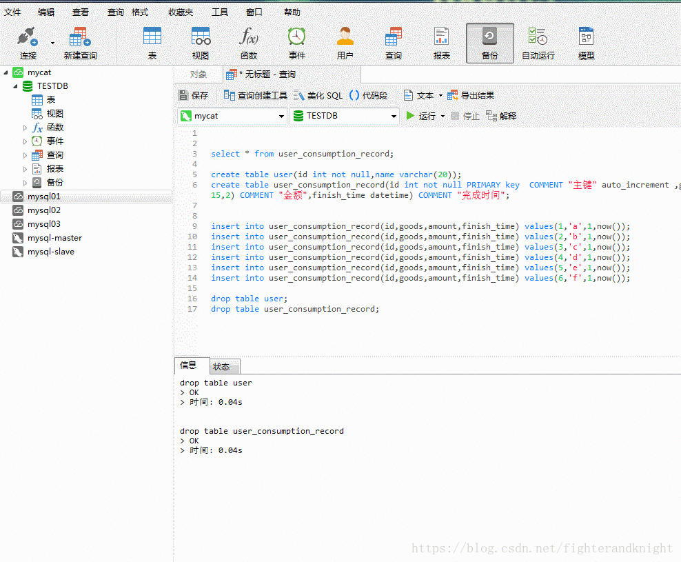Expand the 查询 tree node

25,155
